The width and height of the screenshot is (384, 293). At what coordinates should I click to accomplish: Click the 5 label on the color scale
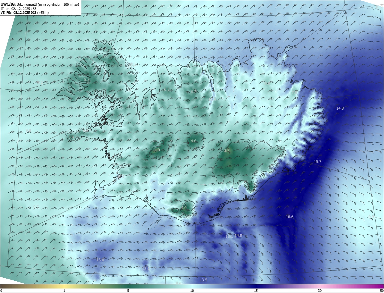[x=128, y=291]
